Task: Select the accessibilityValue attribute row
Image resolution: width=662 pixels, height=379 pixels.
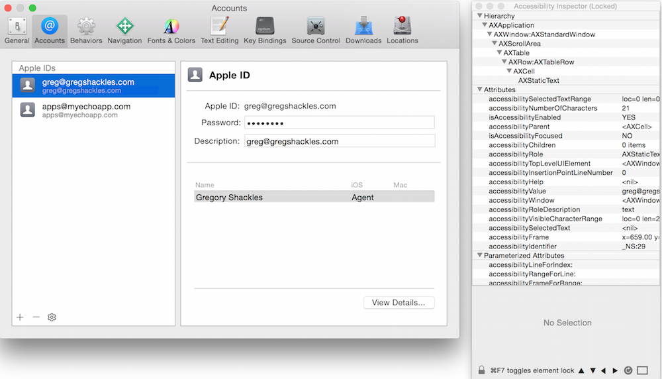Action: point(566,191)
